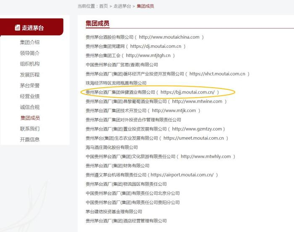Image resolution: width=294 pixels, height=232 pixels.
Task: Open link http://www.gzmtzy.com
Action: tap(197, 129)
